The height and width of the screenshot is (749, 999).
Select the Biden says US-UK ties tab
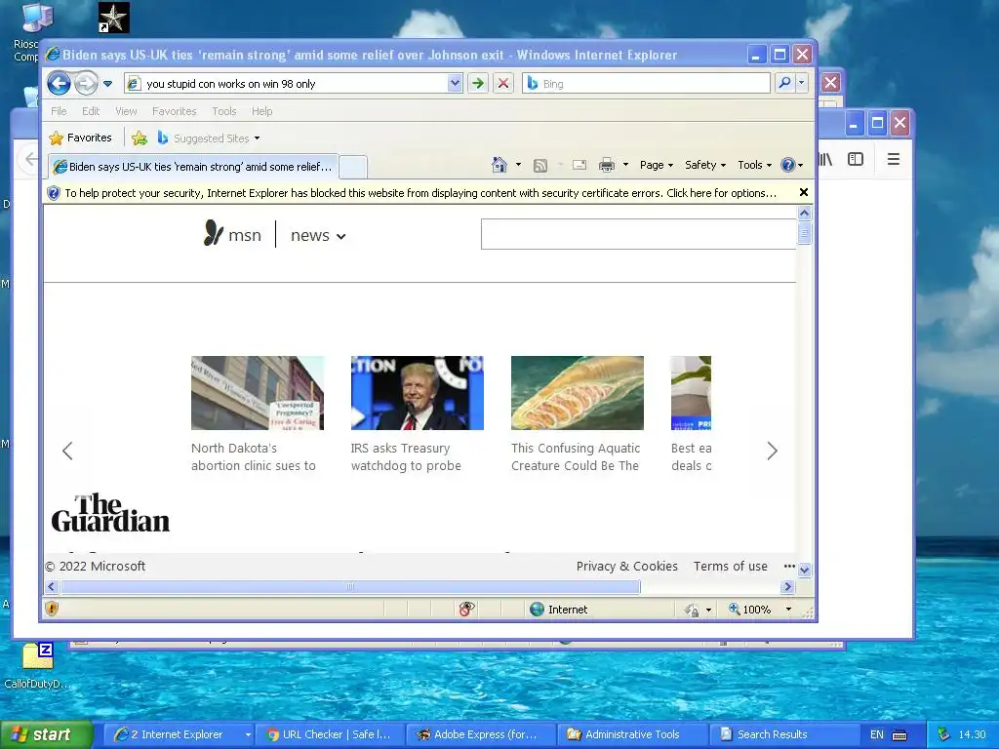click(x=192, y=166)
